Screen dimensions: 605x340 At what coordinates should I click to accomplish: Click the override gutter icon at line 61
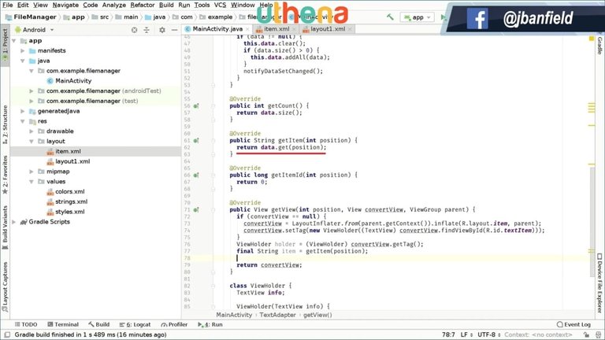tap(196, 140)
